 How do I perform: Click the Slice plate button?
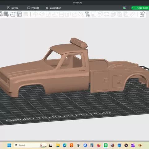142,8
